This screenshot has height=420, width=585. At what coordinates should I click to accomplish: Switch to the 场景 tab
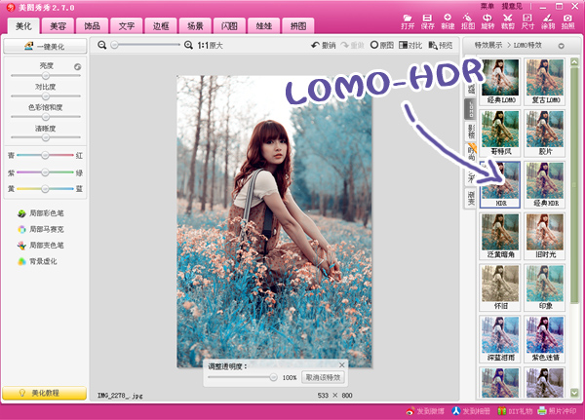point(195,26)
